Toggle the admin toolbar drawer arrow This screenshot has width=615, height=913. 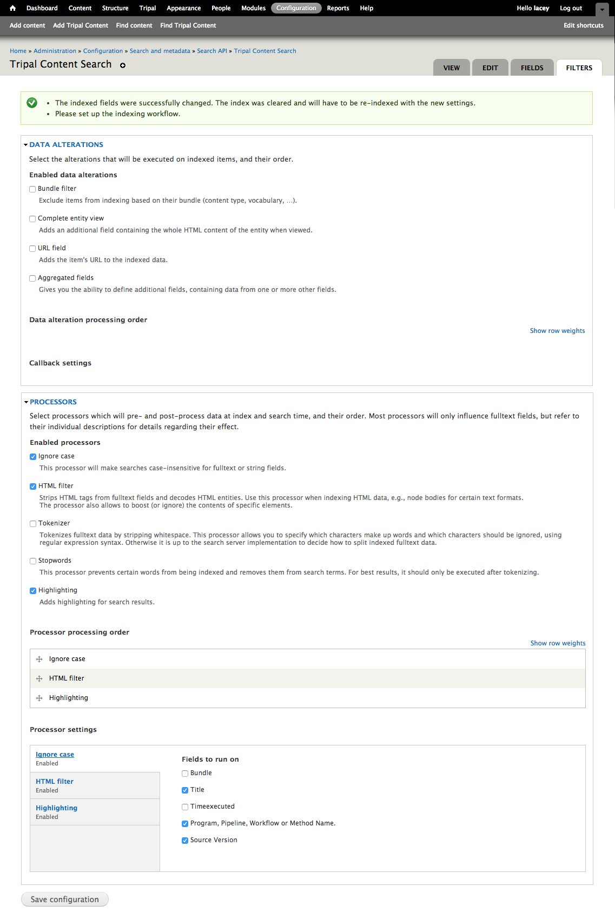tap(602, 9)
